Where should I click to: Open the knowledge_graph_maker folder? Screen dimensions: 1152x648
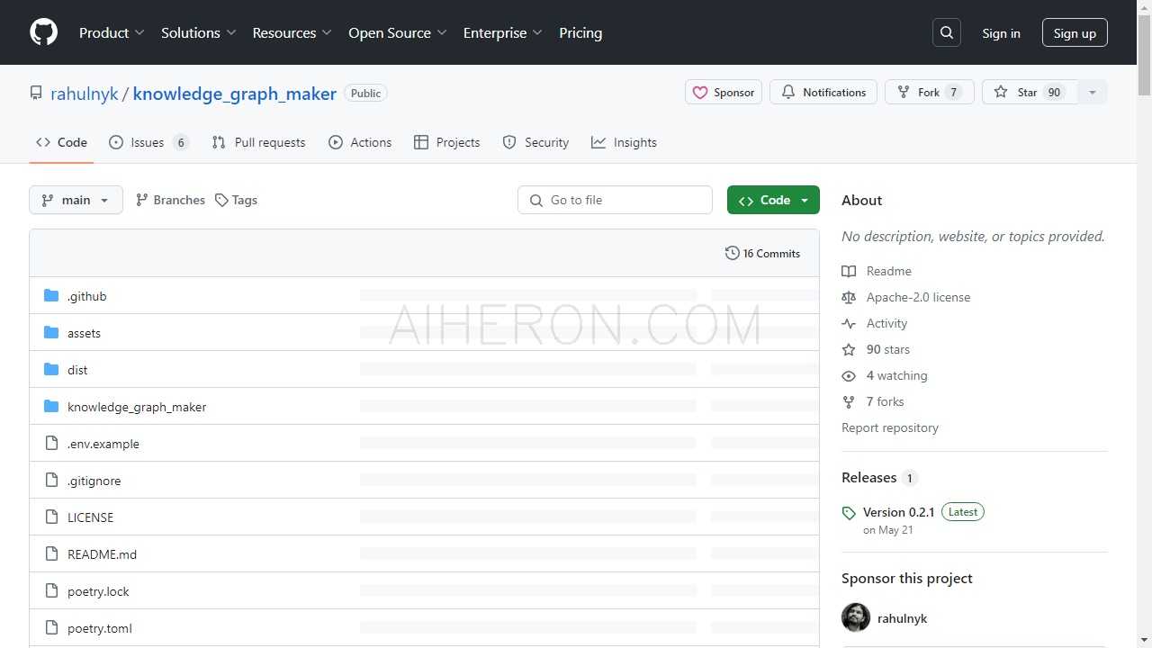click(137, 406)
